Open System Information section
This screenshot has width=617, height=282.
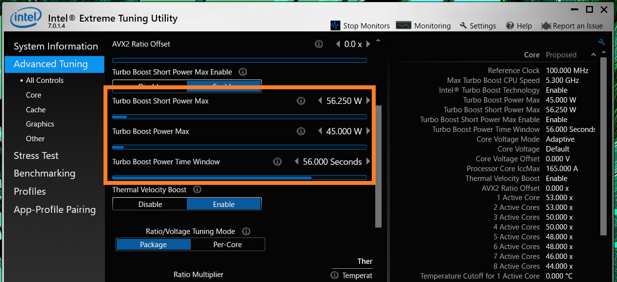point(56,47)
